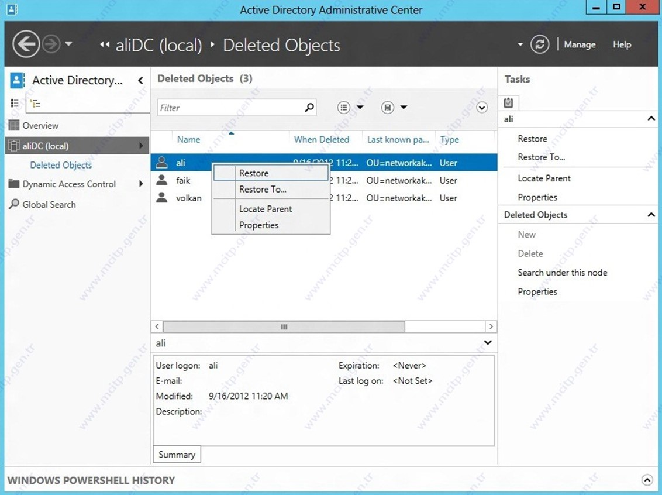
Task: Click the user icon beside volkan
Action: point(162,198)
